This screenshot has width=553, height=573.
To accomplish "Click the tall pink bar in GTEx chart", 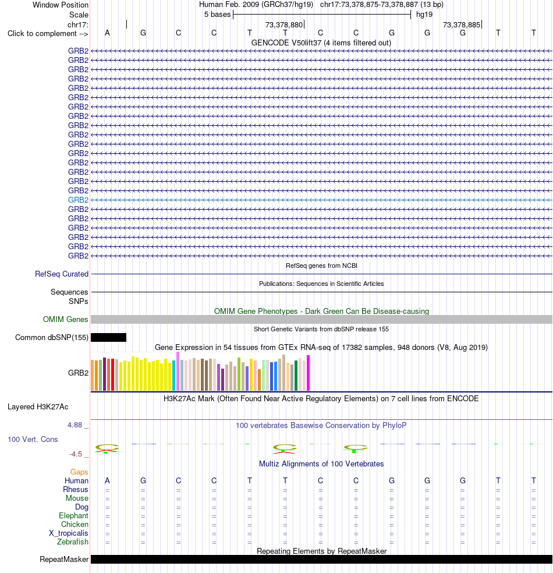I will click(178, 372).
